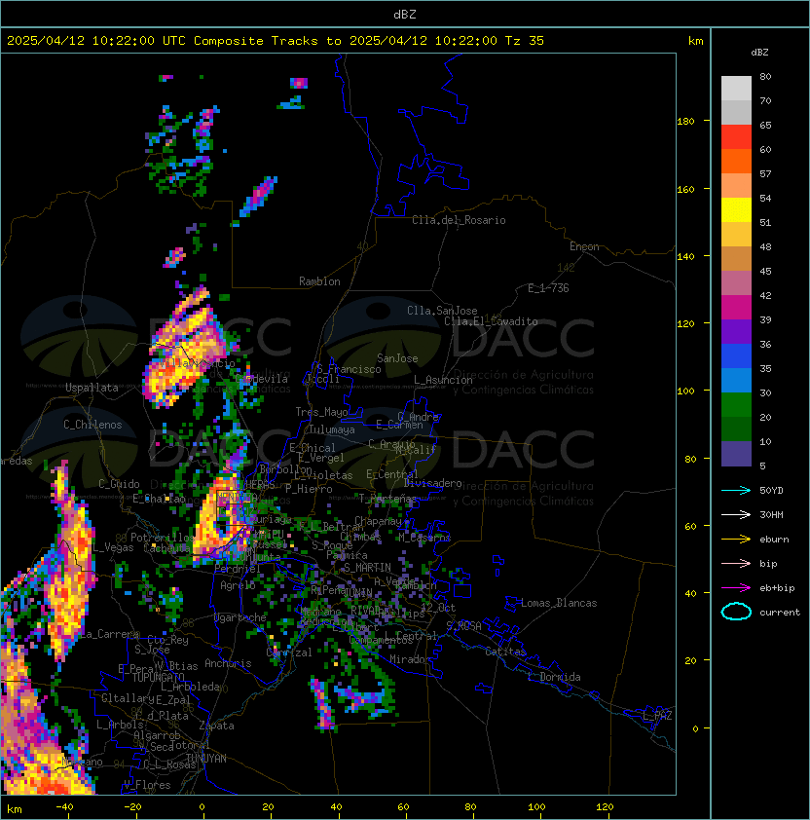Click the 'Tz 35' threshold text in header
The height and width of the screenshot is (820, 810).
525,40
